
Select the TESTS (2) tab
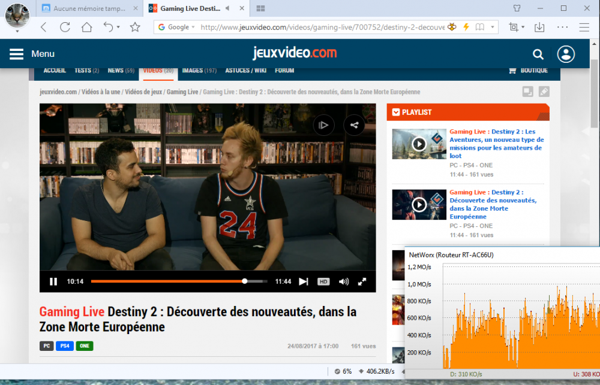(x=87, y=71)
